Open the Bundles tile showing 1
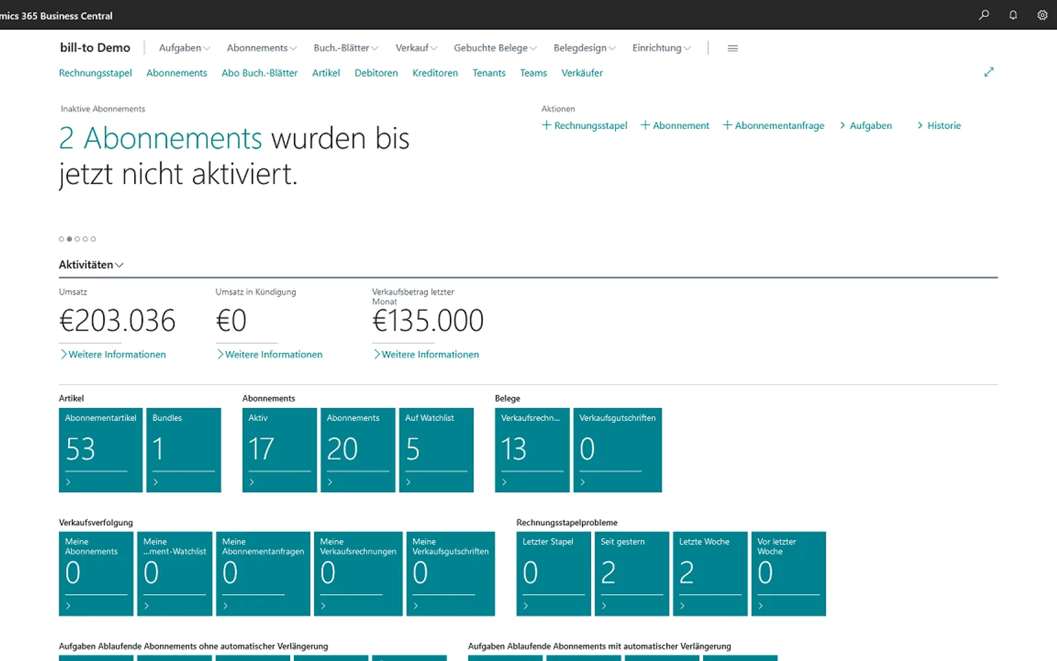The height and width of the screenshot is (661, 1057). click(184, 450)
